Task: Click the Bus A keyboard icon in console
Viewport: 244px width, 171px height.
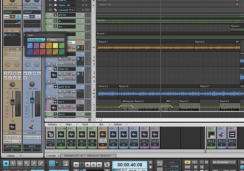Action: coord(211,134)
